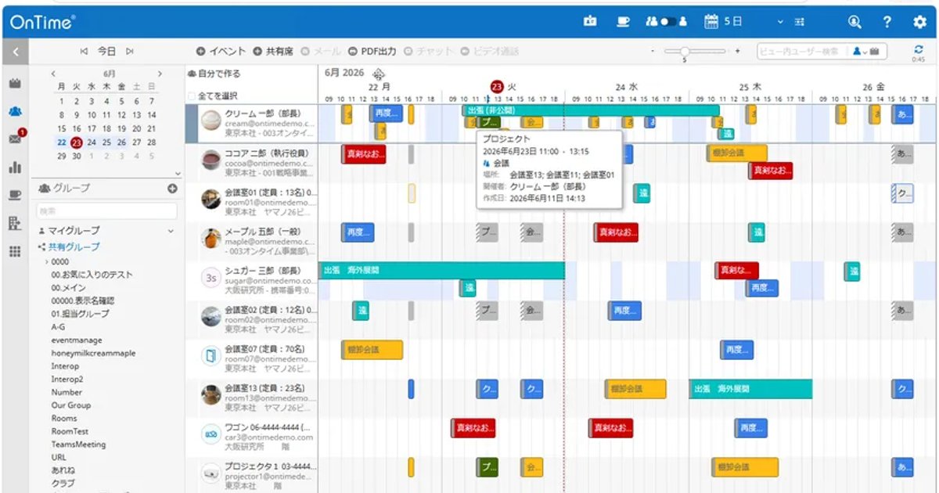939x493 pixels.
Task: Open the view settings sliders icon in top bar
Action: point(800,22)
